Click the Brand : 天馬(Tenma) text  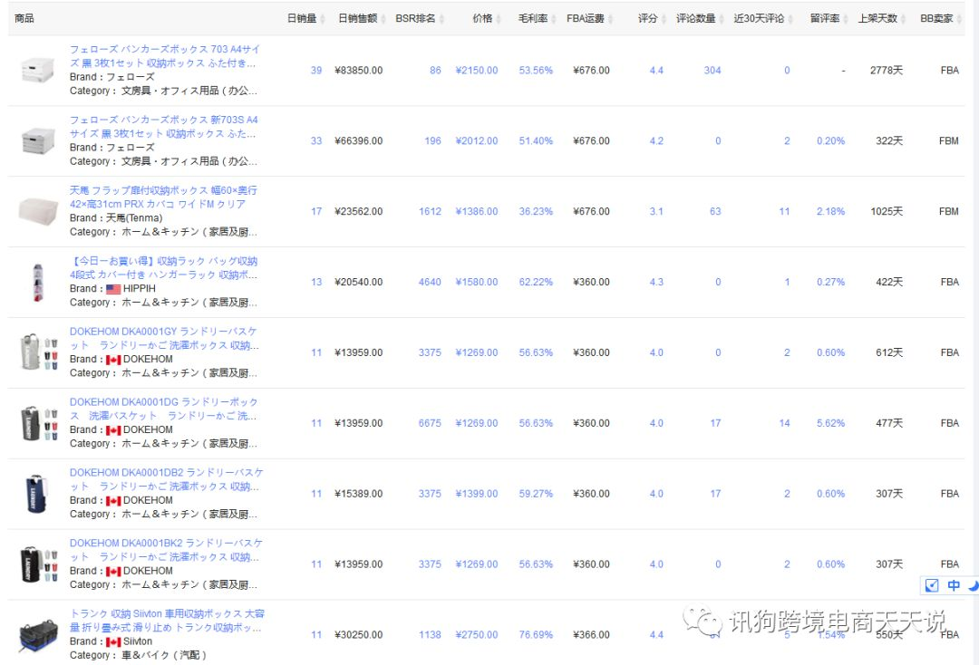coord(116,217)
